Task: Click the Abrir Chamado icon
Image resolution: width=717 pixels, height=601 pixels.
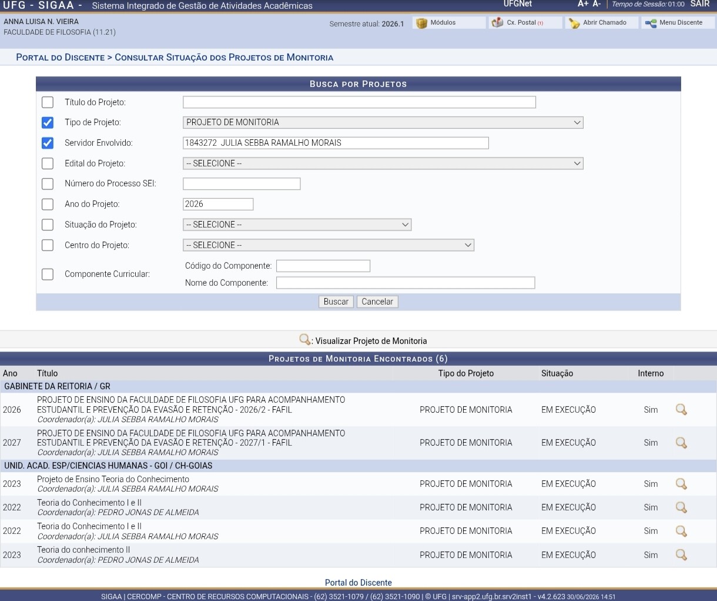Action: tap(574, 23)
